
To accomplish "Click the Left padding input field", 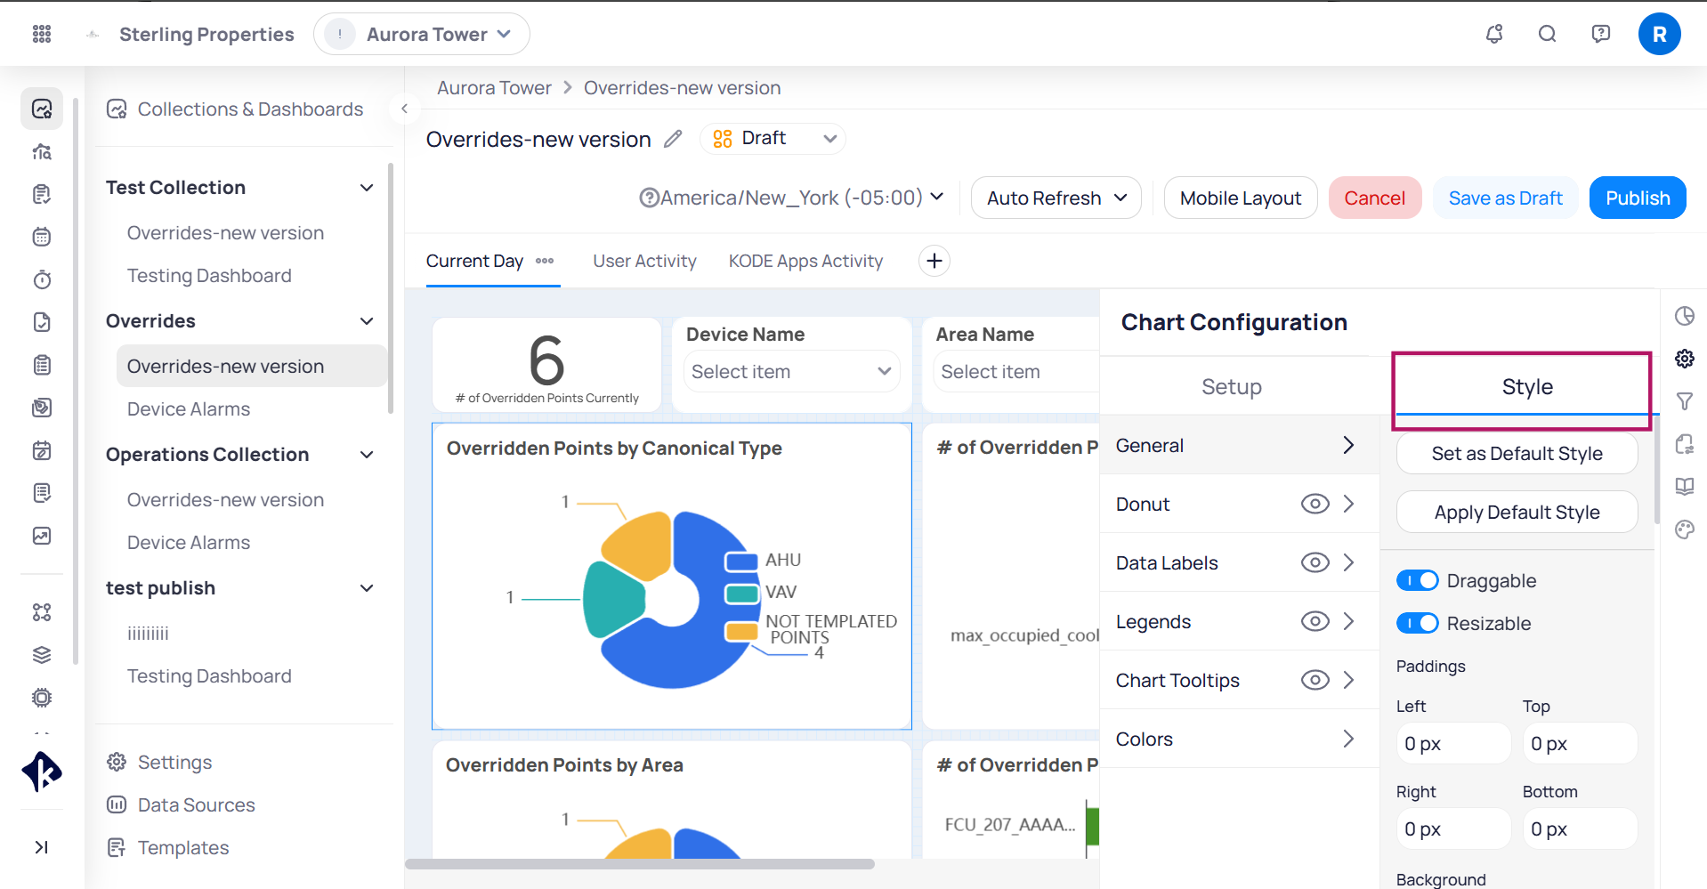I will coord(1452,744).
